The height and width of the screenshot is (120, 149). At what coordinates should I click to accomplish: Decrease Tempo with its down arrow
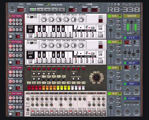(x=25, y=11)
